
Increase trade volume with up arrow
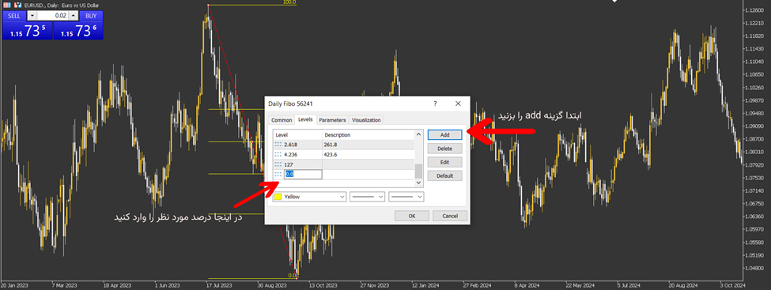73,15
